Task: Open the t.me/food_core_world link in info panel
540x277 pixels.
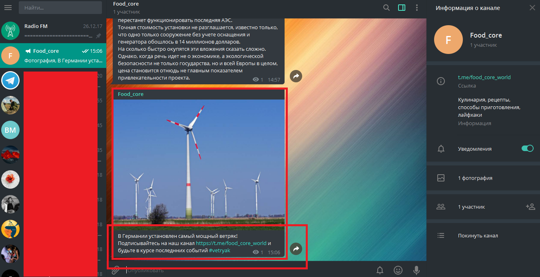Action: pyautogui.click(x=484, y=77)
